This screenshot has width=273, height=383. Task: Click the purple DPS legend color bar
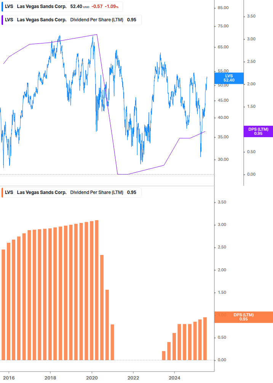point(2,20)
